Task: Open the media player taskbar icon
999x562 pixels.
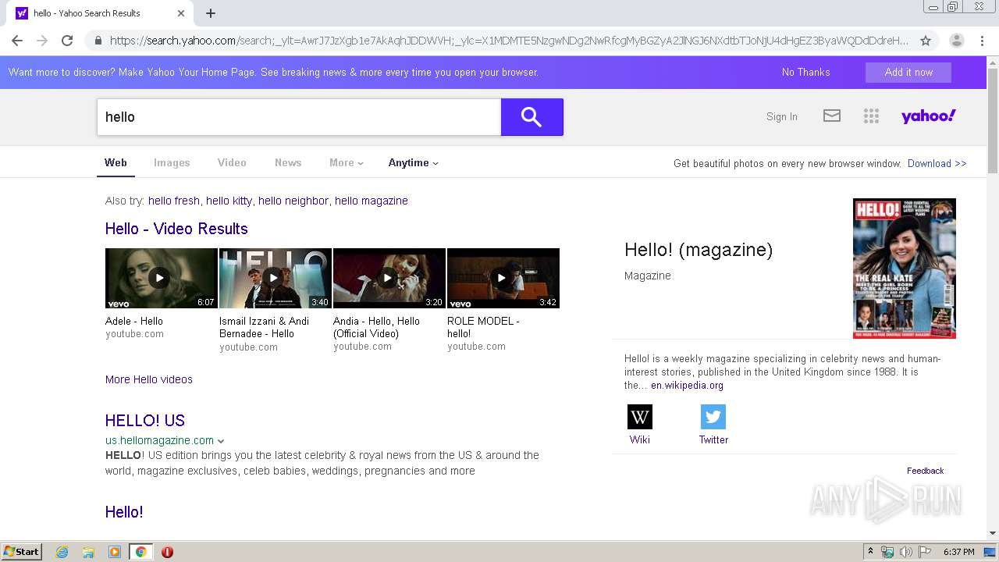Action: tap(115, 552)
